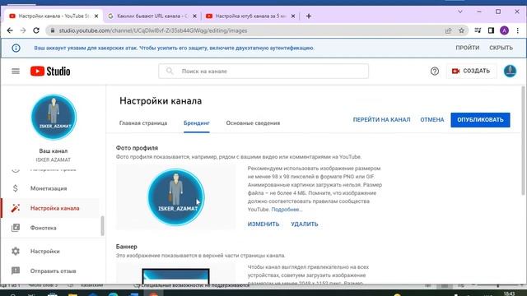
Task: Select the Брендинг tab
Action: (197, 123)
